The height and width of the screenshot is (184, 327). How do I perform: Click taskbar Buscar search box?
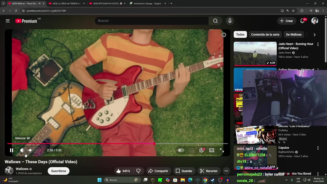point(122,180)
